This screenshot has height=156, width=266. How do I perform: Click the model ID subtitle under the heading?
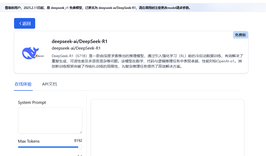pyautogui.click(x=76, y=48)
